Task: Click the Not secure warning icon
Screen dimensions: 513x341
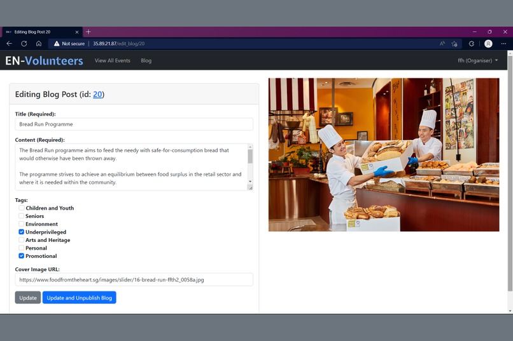Action: tap(57, 43)
